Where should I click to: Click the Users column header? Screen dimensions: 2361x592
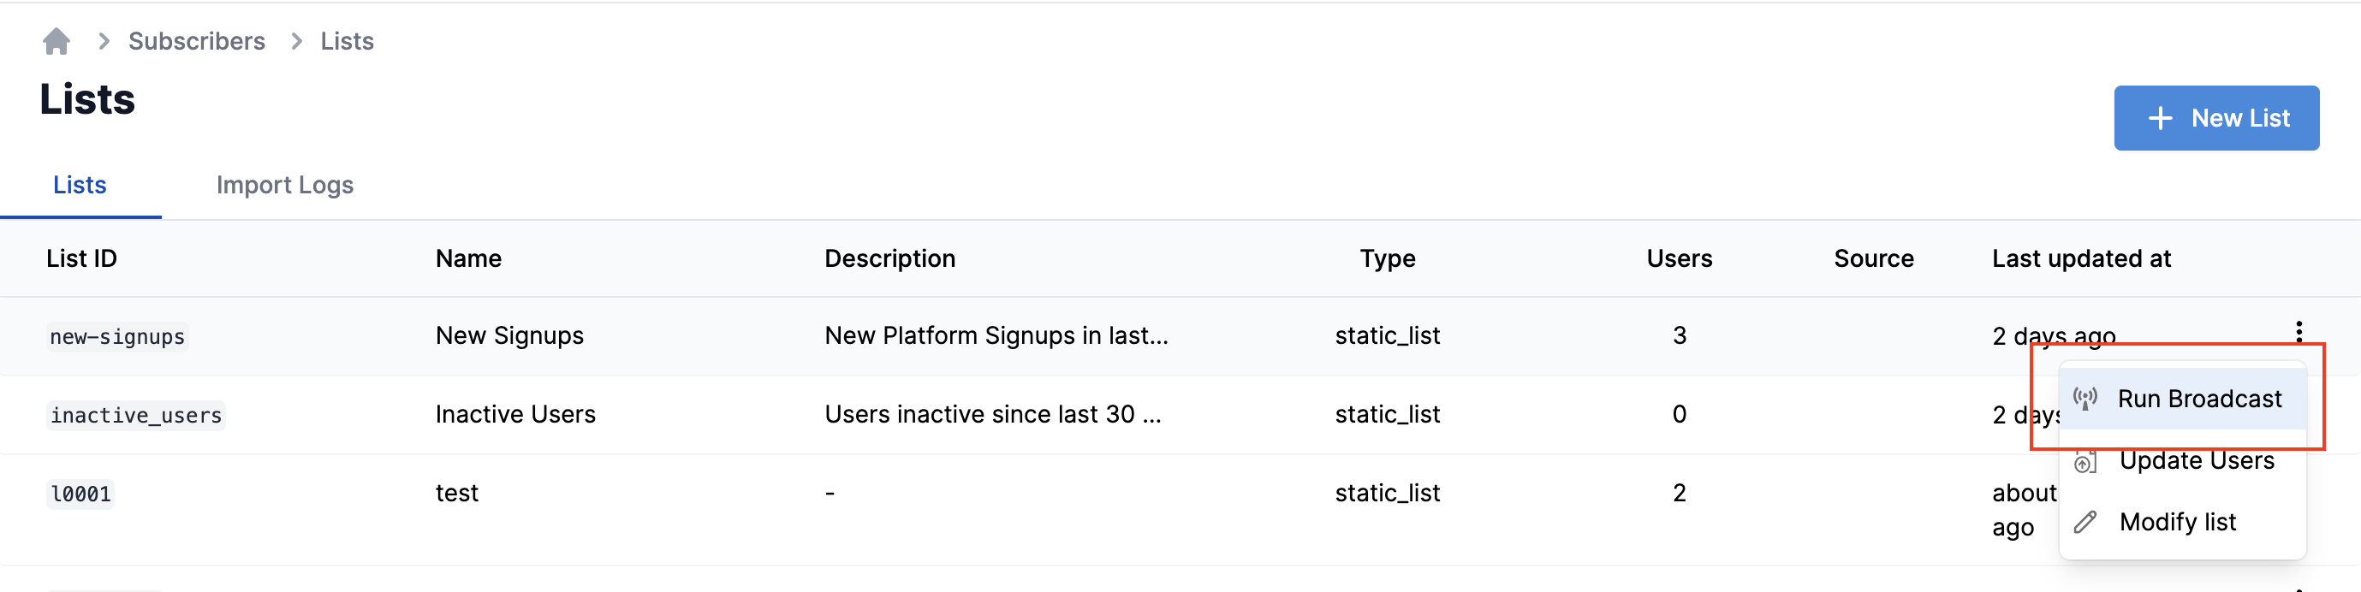pyautogui.click(x=1678, y=258)
